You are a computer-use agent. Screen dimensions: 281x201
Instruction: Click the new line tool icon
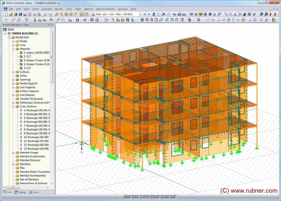(13, 20)
